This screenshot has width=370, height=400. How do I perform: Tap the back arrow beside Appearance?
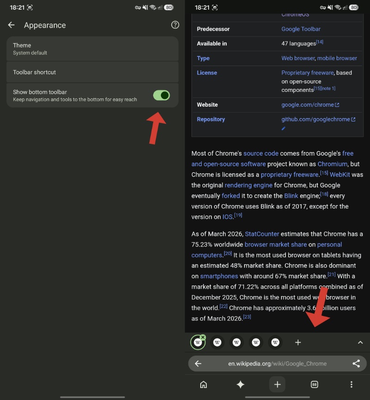coord(11,25)
